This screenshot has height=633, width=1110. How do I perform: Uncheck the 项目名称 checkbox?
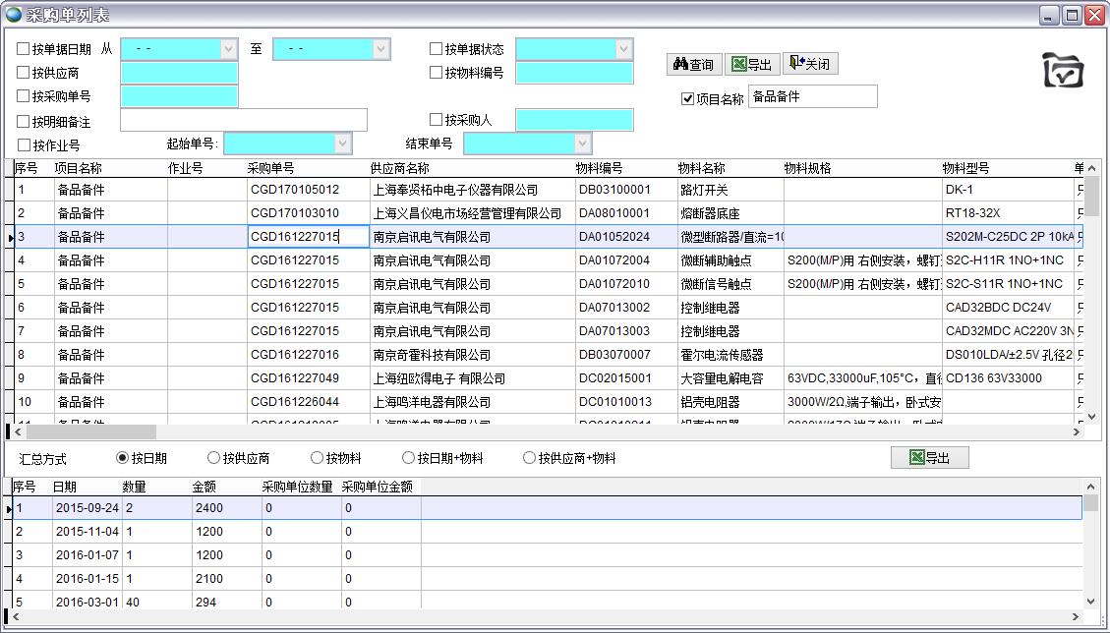pyautogui.click(x=688, y=96)
